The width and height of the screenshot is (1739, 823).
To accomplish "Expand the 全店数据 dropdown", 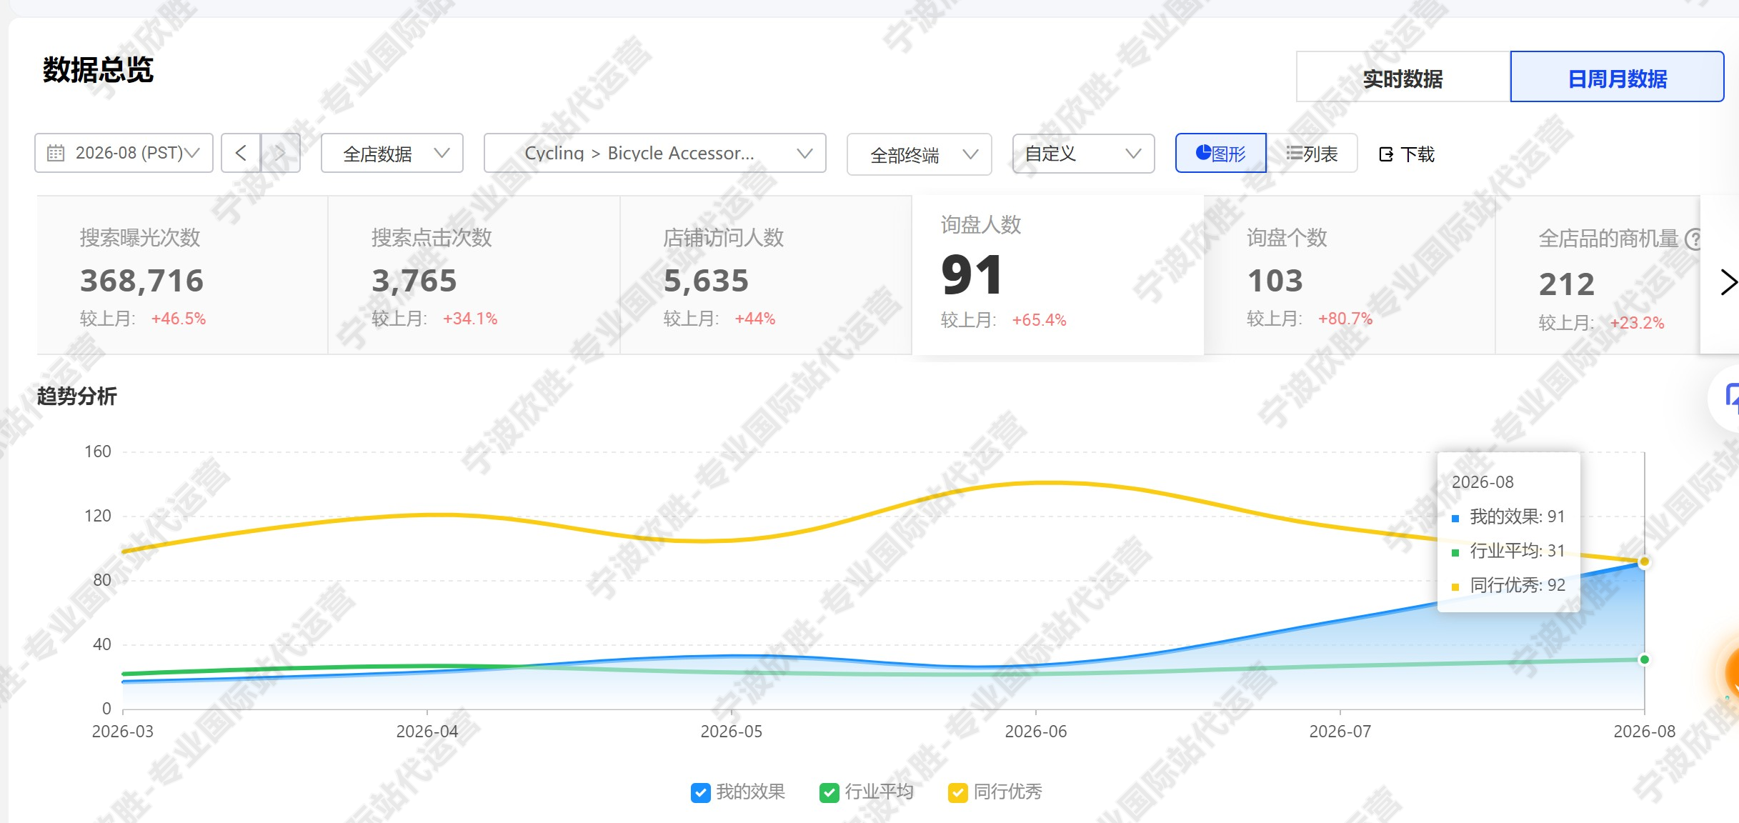I will click(x=392, y=153).
